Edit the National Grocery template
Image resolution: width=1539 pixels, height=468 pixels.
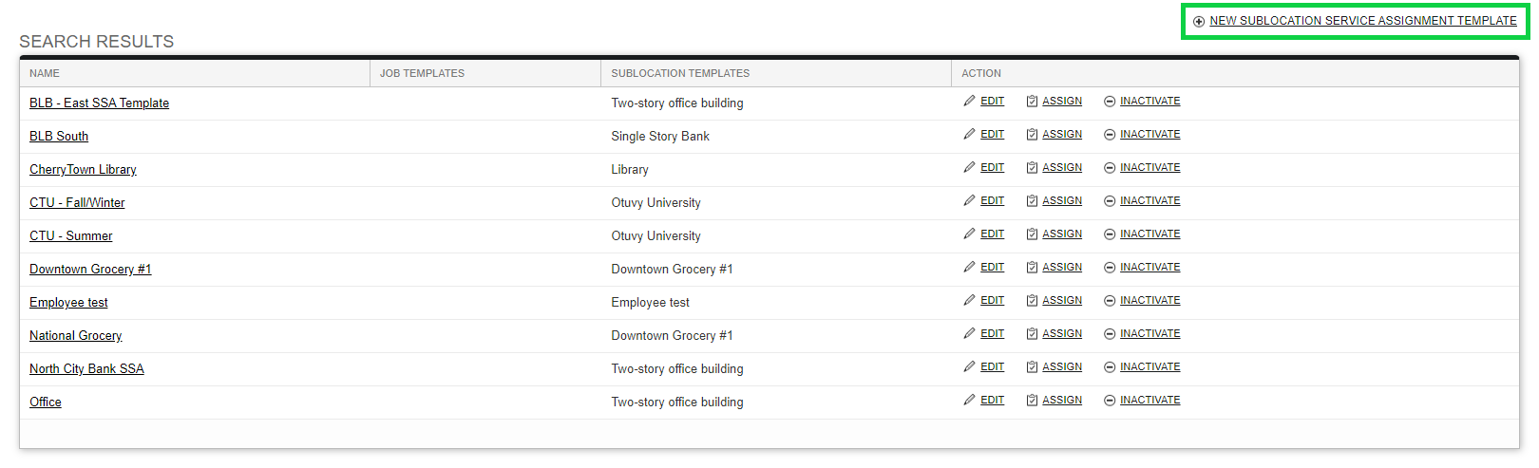pos(992,333)
